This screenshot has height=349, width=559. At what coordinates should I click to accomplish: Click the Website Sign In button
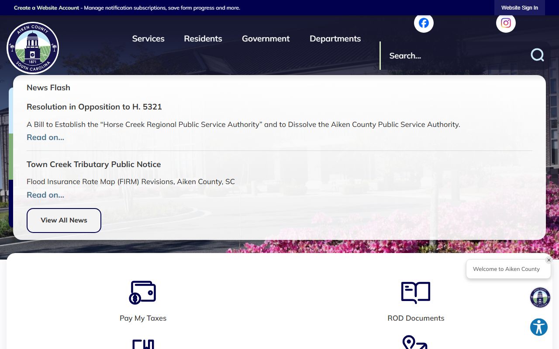[x=519, y=8]
